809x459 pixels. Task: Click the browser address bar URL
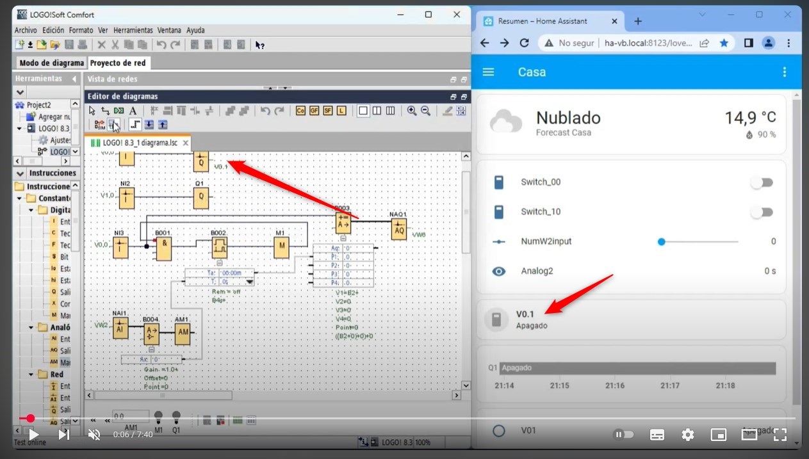(x=648, y=43)
